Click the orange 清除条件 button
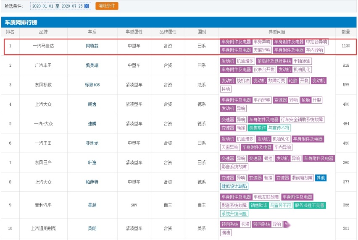 click(107, 6)
